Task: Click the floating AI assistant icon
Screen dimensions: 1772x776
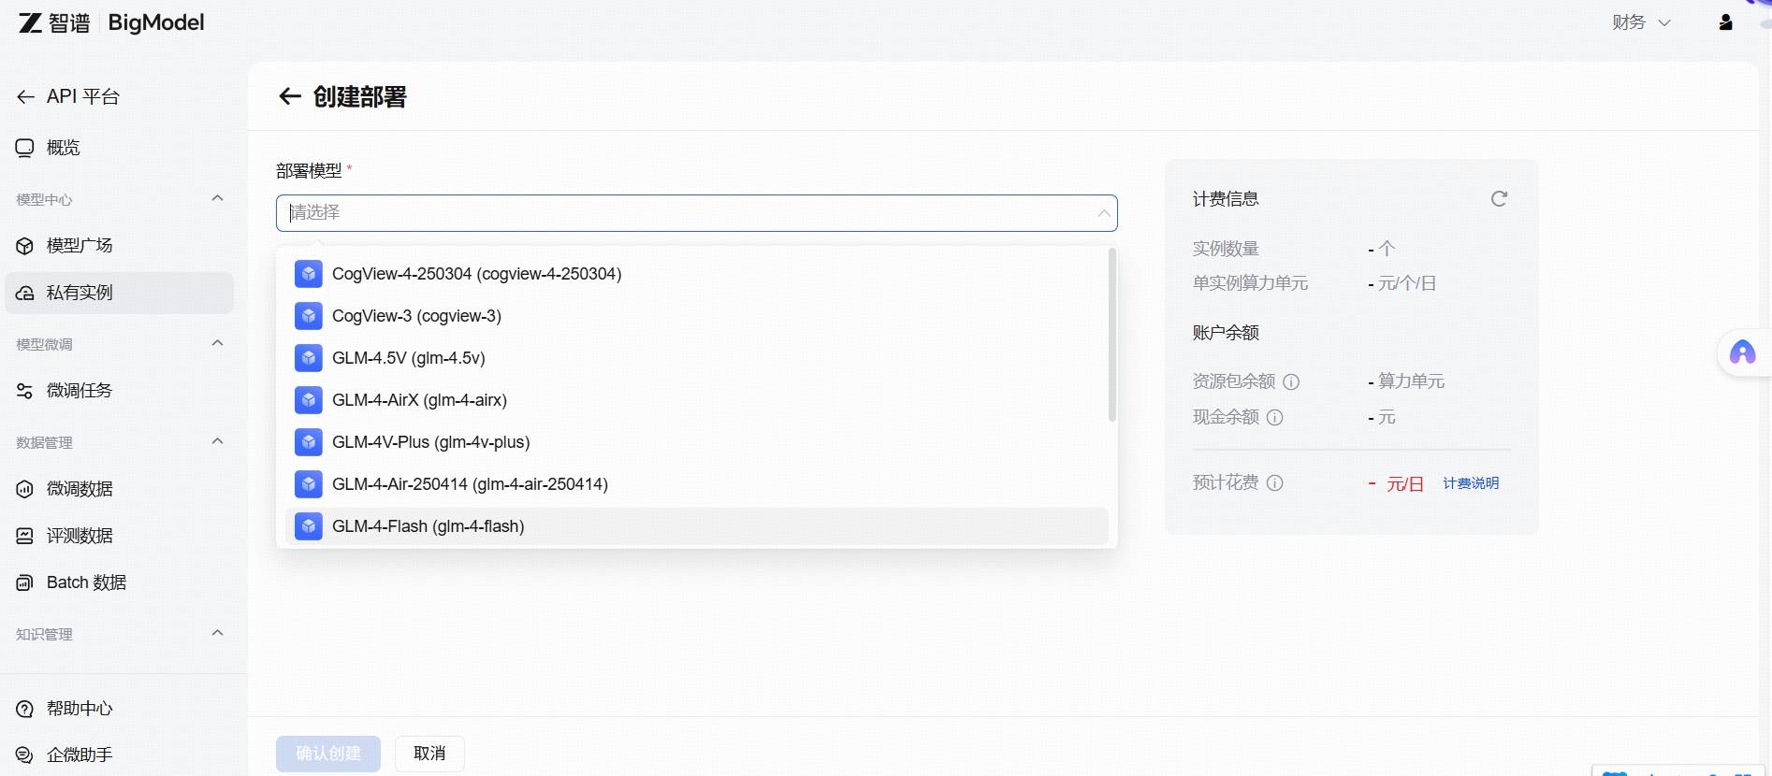Action: click(1742, 352)
